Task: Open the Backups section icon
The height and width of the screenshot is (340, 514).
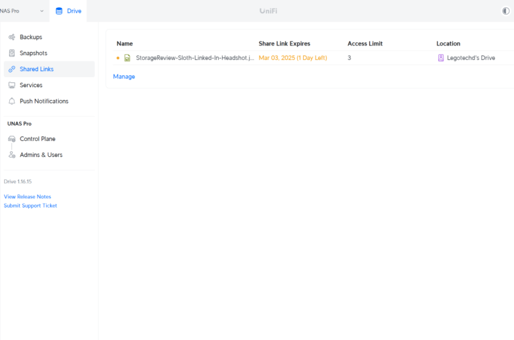Action: point(12,37)
